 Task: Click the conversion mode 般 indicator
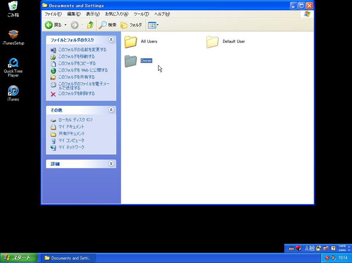[312, 248]
